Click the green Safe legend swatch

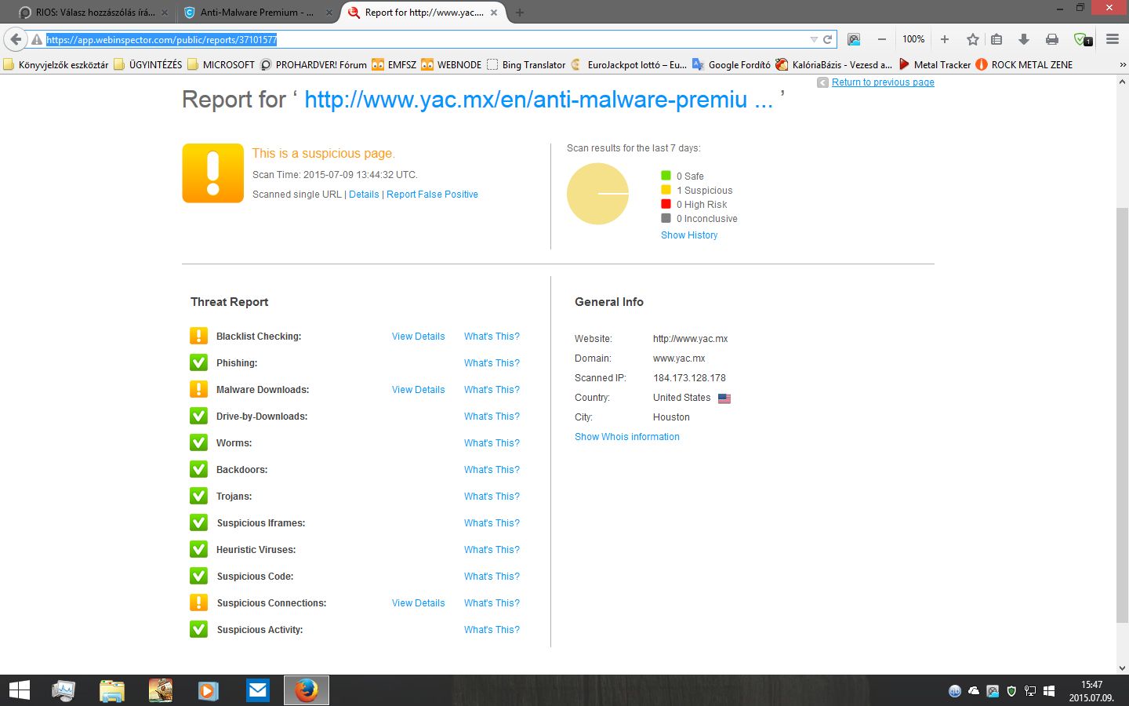point(666,176)
